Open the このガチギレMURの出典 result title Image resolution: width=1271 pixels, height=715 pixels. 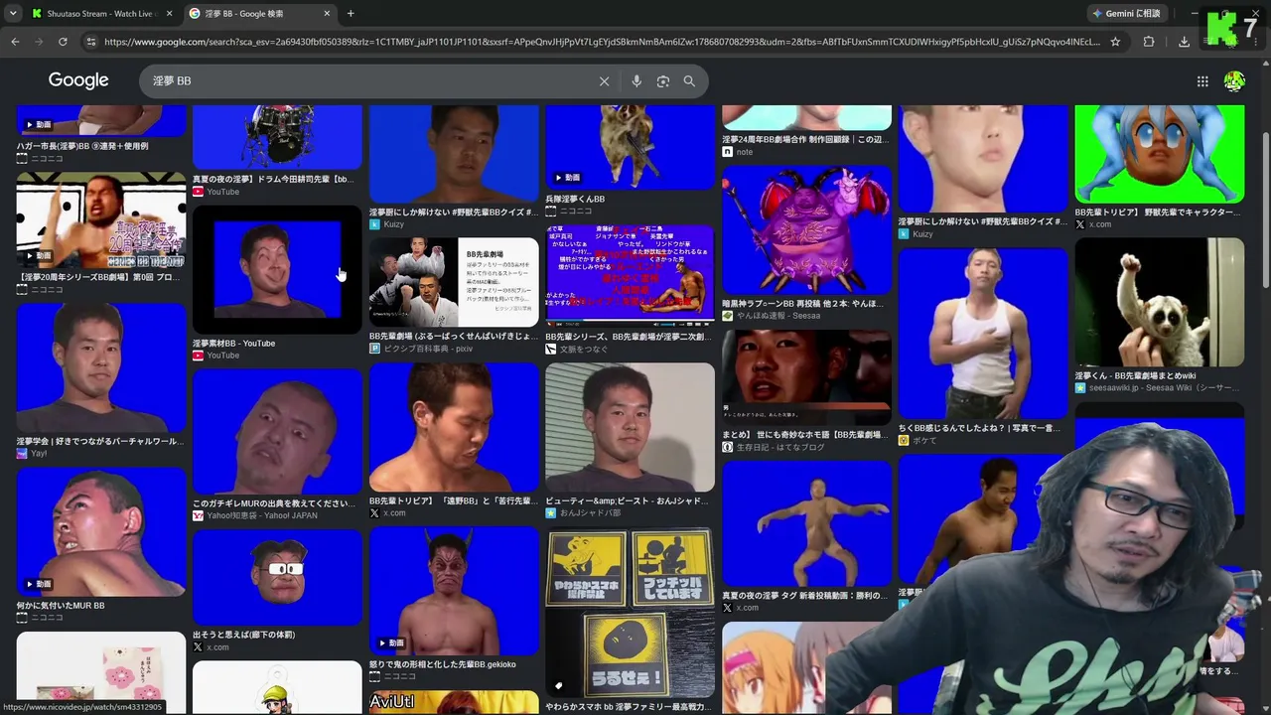(x=274, y=503)
